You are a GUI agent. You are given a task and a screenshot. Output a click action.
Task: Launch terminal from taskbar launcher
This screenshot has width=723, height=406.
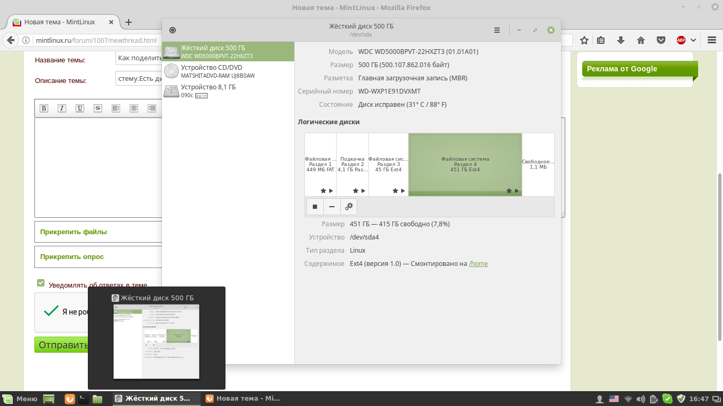(x=83, y=399)
